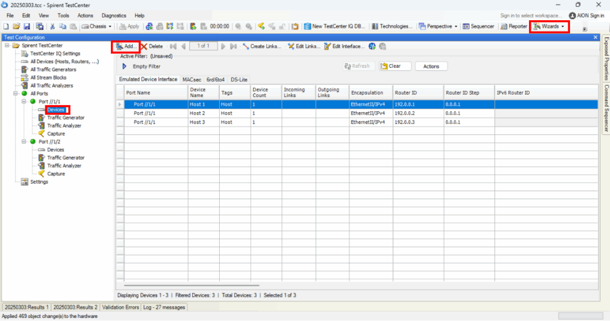Go to last page of devices
Screen dimensions: 610x321
234,46
